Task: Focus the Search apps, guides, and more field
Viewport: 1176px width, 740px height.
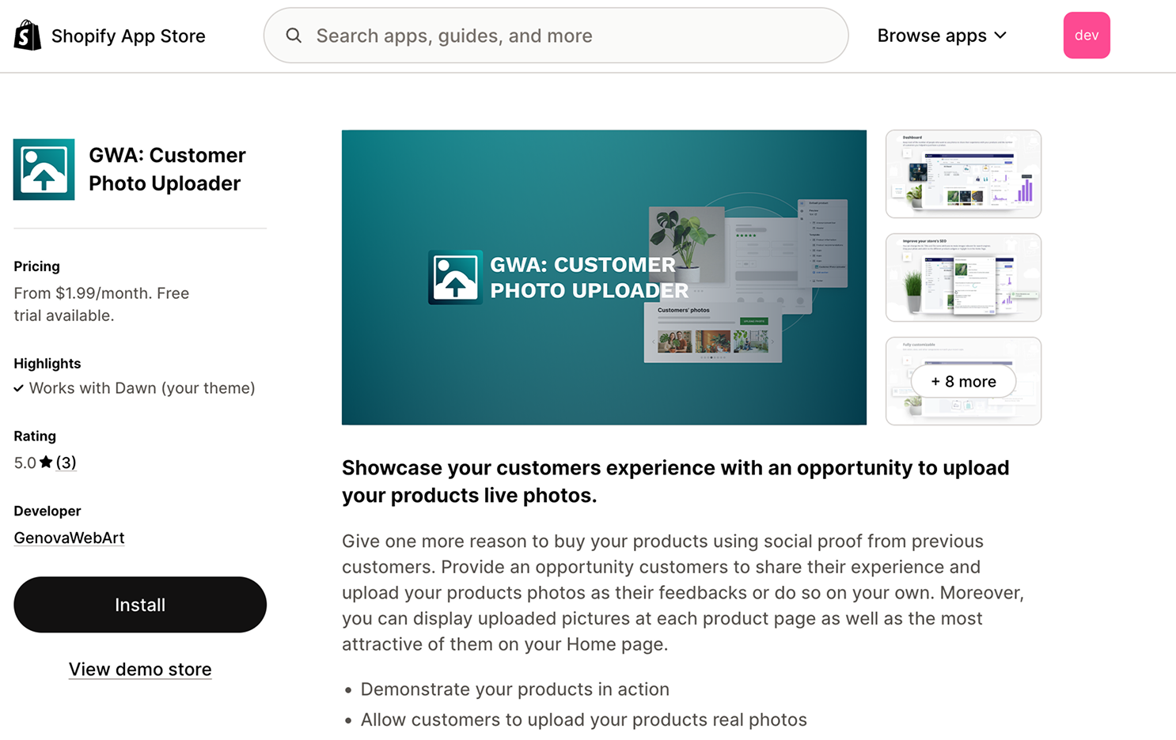Action: coord(570,36)
